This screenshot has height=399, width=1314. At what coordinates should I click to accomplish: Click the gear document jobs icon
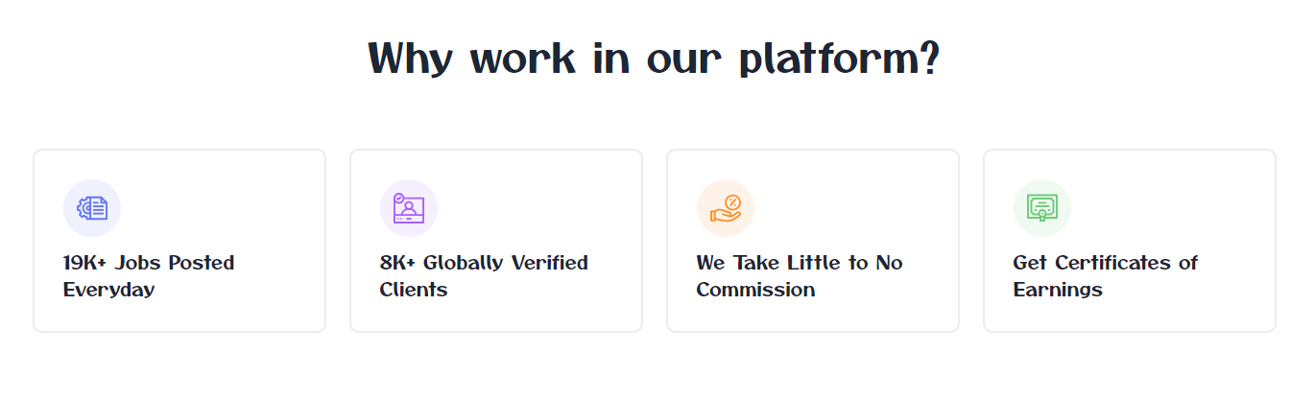(x=92, y=208)
